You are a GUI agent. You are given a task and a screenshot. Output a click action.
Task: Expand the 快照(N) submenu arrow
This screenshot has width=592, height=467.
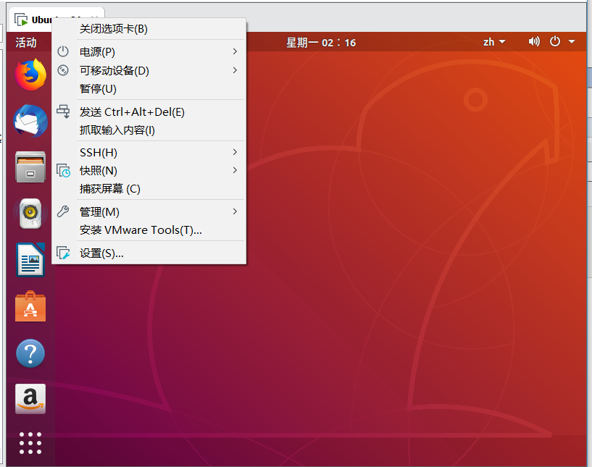pos(235,170)
